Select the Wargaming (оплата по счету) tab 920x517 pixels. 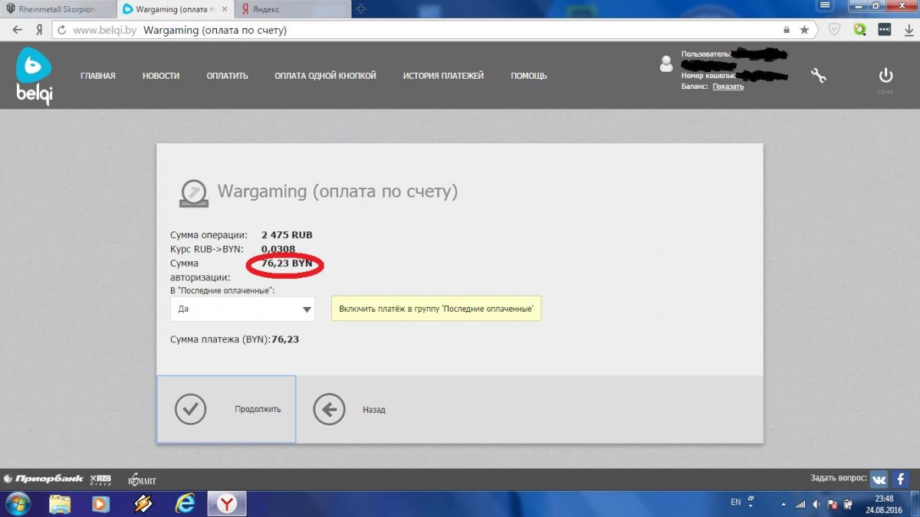click(x=176, y=9)
